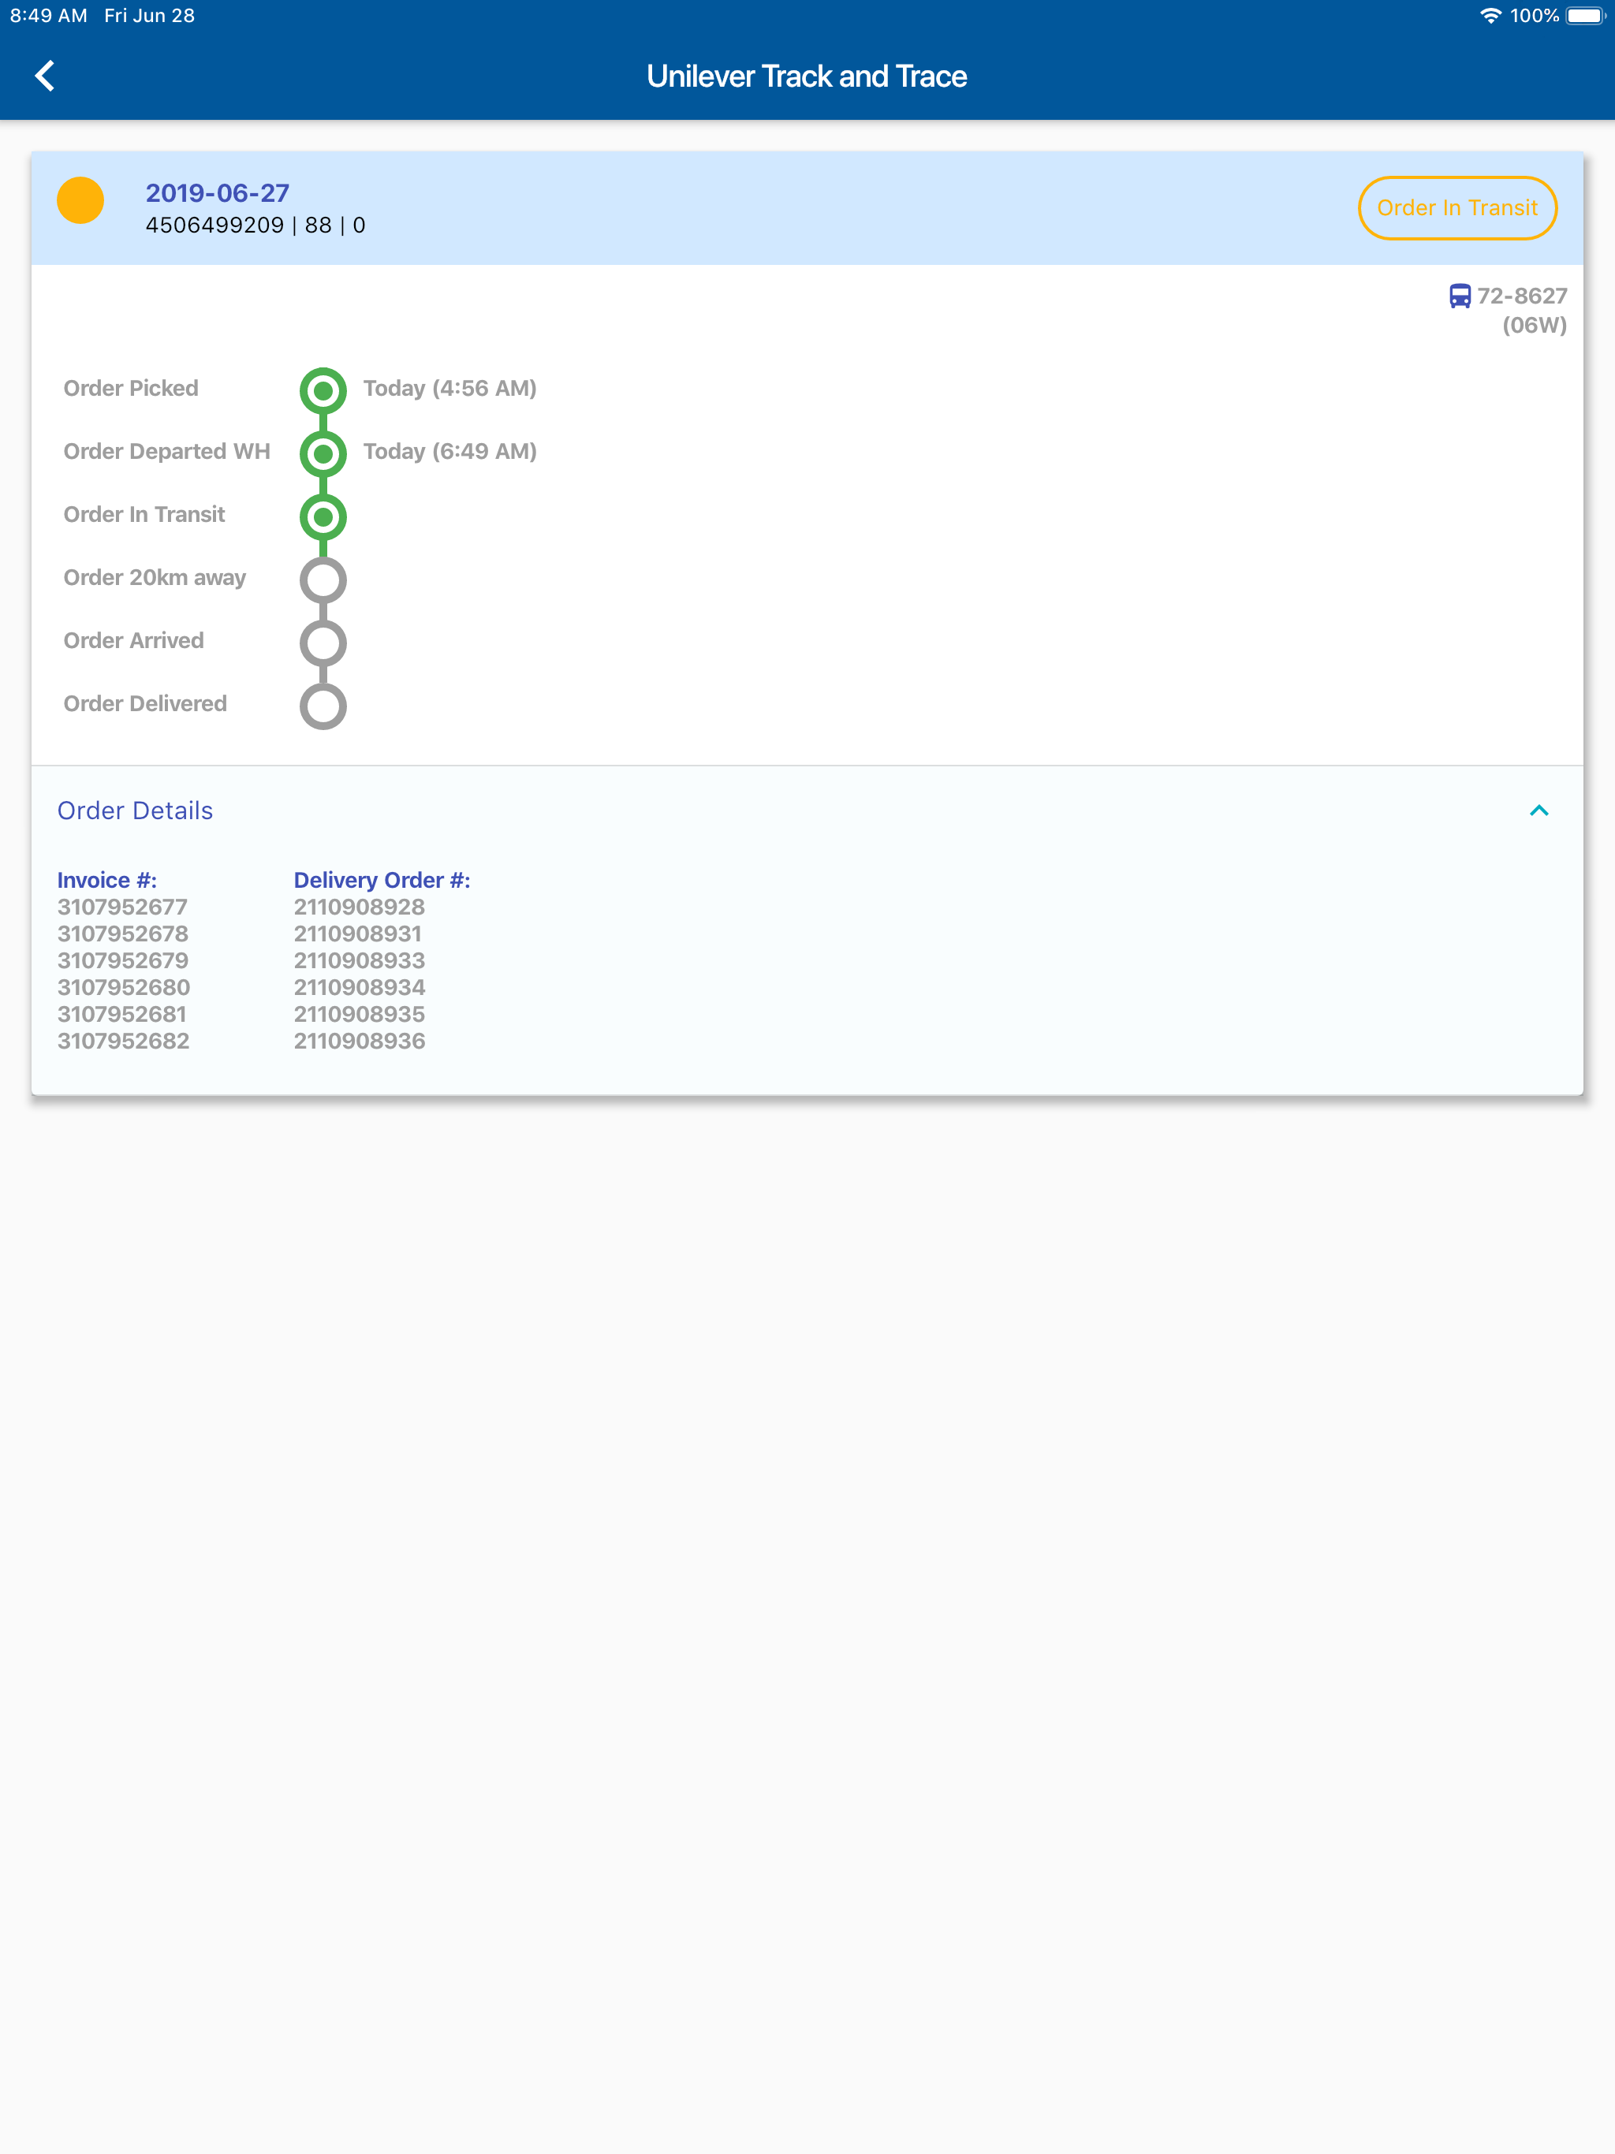This screenshot has width=1615, height=2154.
Task: Tap invoice number 3107952680
Action: click(124, 987)
